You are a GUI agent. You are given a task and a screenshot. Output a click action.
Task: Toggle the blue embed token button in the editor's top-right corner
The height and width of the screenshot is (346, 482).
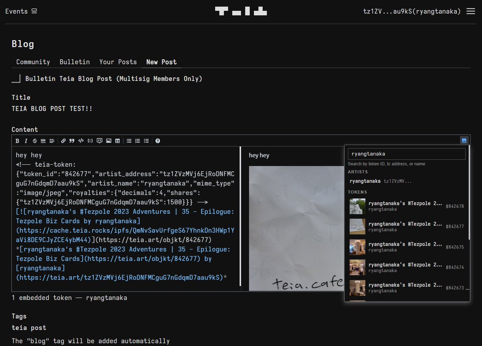click(464, 140)
